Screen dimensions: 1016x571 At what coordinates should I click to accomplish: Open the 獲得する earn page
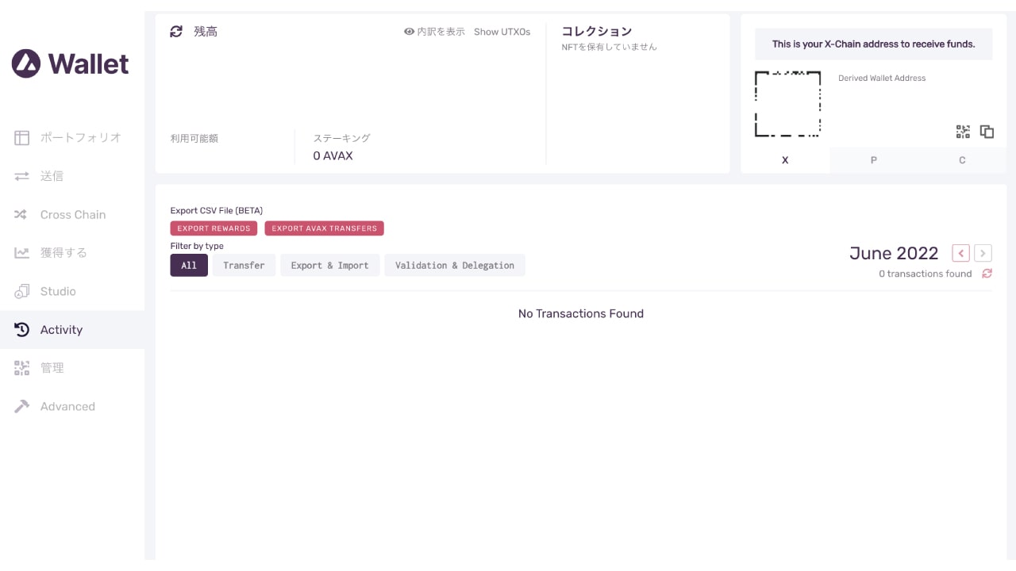(x=72, y=253)
